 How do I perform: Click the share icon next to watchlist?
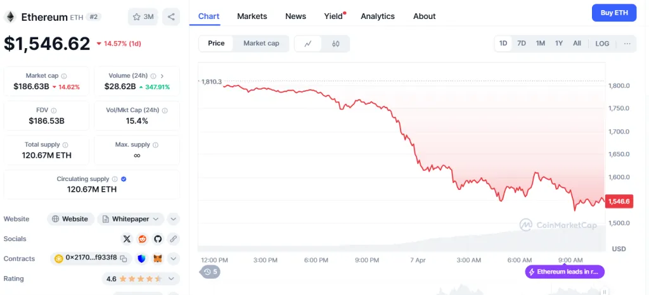(171, 17)
